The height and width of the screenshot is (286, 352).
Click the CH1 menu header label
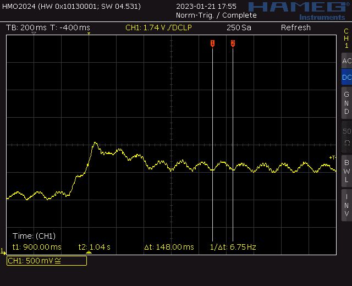[x=346, y=38]
